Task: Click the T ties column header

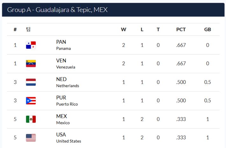Action: coord(158,29)
